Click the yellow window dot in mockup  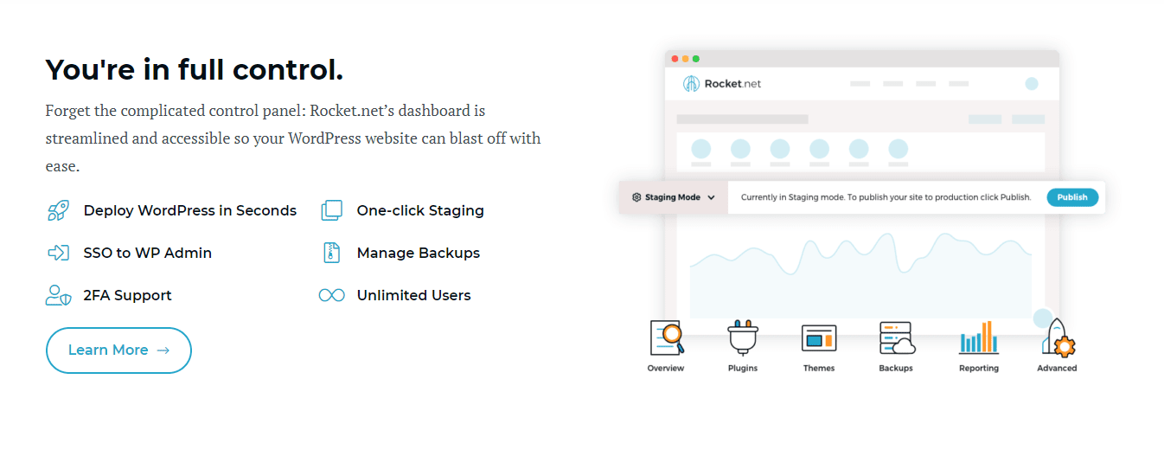[x=686, y=59]
